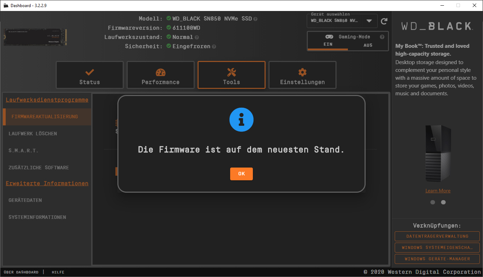Minimize the Dashboard window
The image size is (483, 277).
coord(442,5)
